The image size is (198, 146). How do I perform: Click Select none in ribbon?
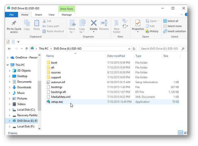pos(173,26)
